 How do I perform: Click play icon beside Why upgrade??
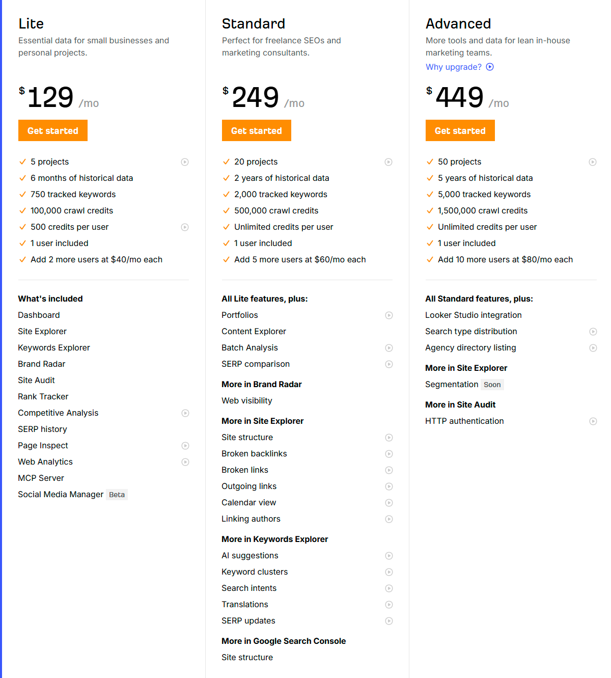pos(490,67)
